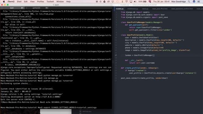Click the 'def create_profile(sender, **kwargs):' line
The width and height of the screenshot is (203, 114).
click(140, 68)
